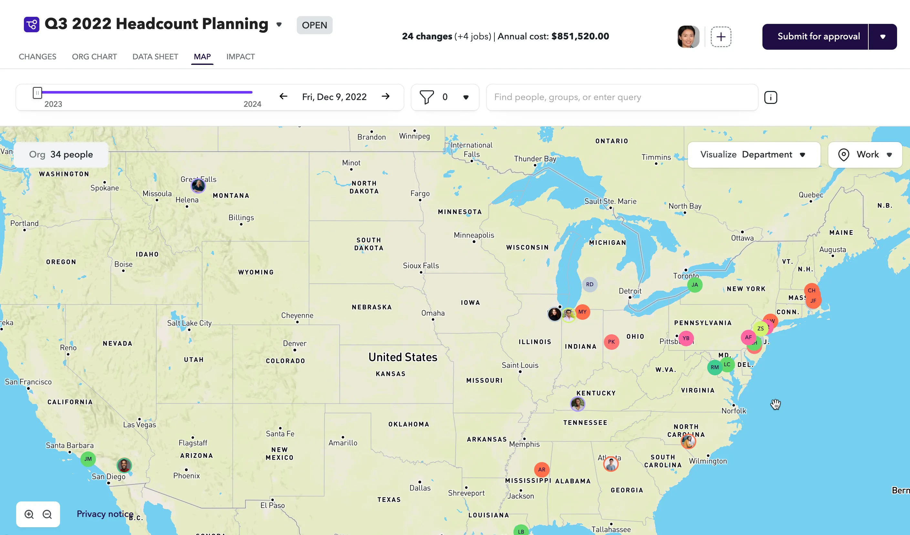Click the Org 34 people label
This screenshot has height=535, width=910.
[x=61, y=155]
